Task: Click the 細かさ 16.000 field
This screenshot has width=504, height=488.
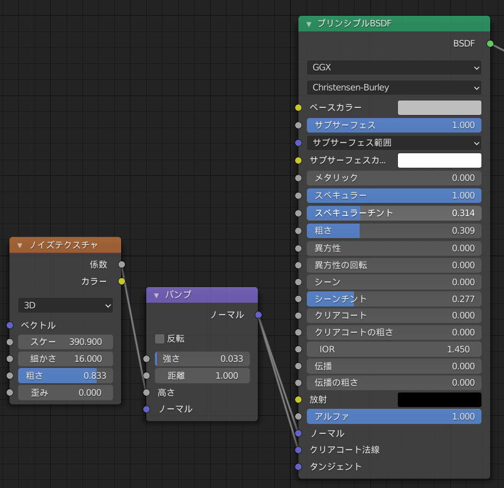Action: [x=65, y=359]
